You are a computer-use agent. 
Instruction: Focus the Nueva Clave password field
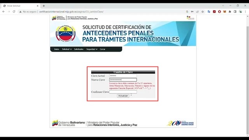tap(123, 80)
